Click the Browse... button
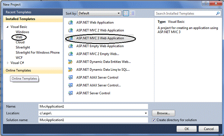Screen dimensions: 224x136 click(163, 113)
